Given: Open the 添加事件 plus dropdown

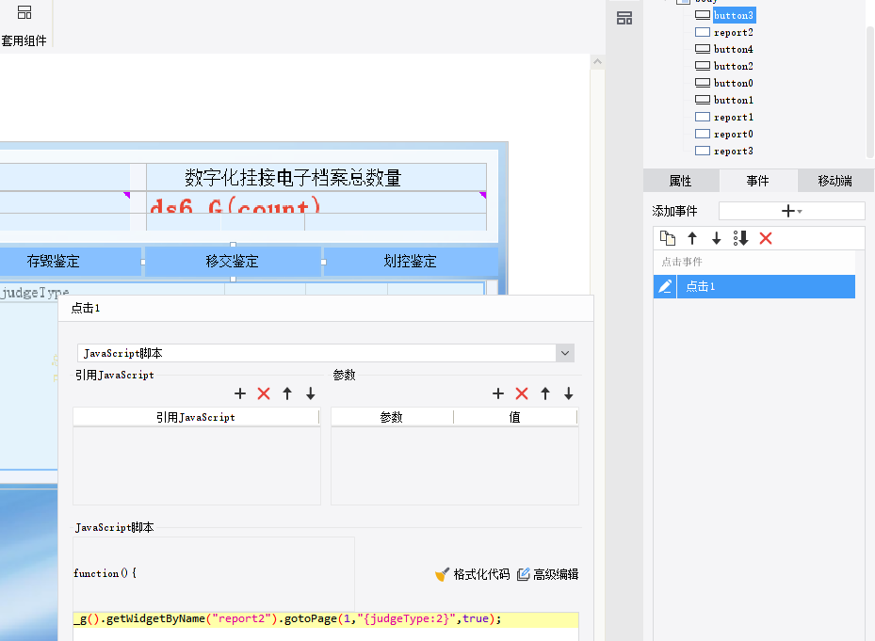Looking at the screenshot, I should [x=791, y=211].
